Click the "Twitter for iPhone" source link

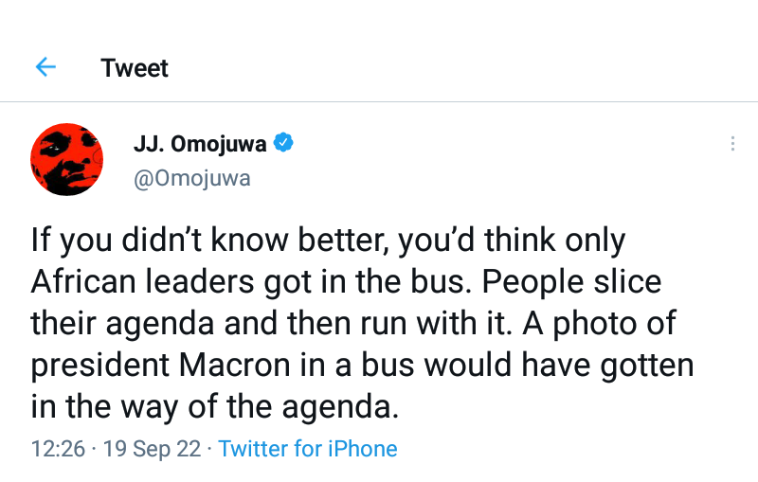tap(307, 449)
